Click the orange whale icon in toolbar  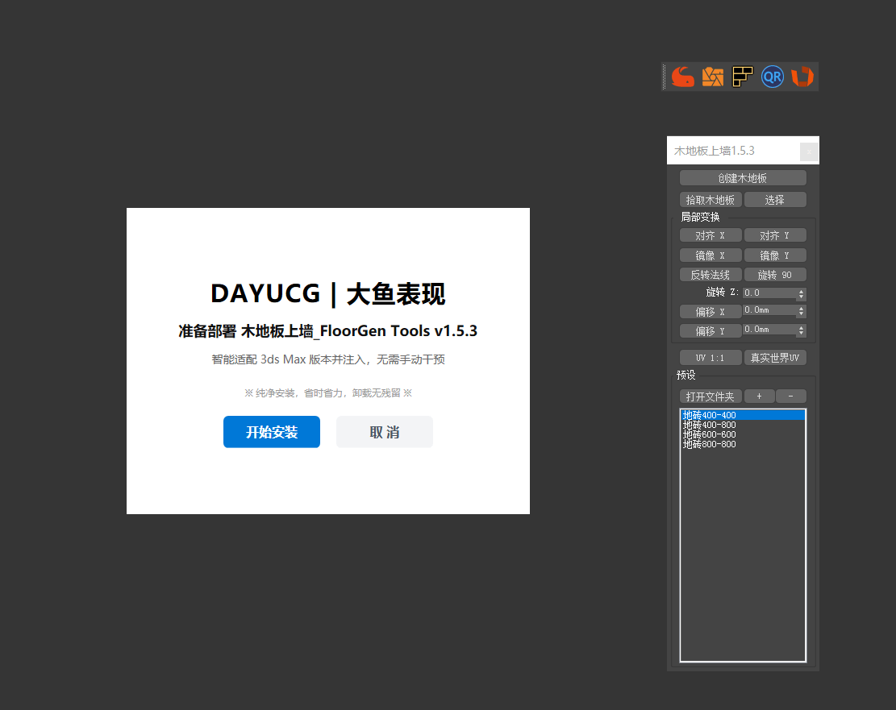point(683,77)
